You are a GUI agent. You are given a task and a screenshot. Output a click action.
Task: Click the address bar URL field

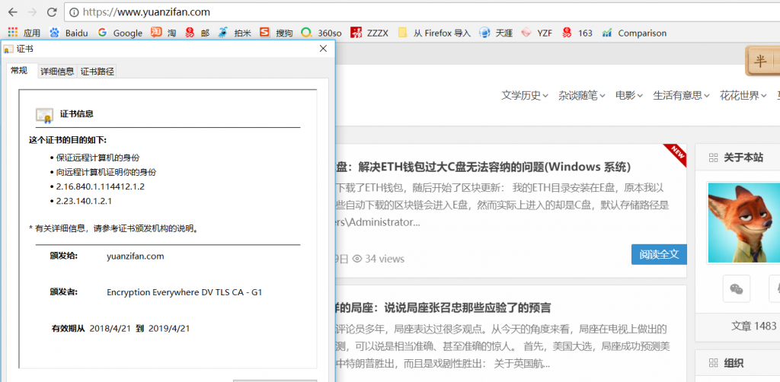[x=381, y=12]
